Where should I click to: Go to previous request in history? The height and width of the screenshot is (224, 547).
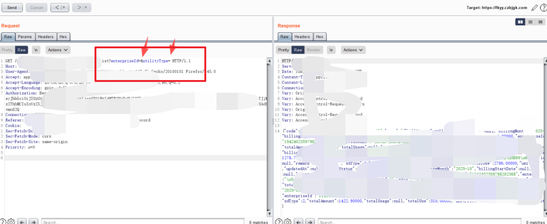pos(57,7)
